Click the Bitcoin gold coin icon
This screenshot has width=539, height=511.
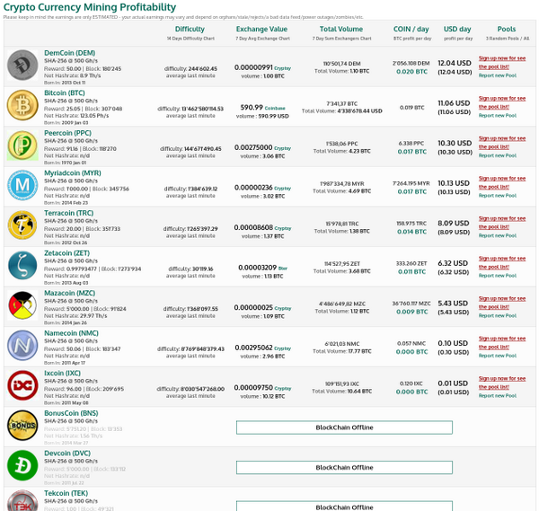[22, 105]
